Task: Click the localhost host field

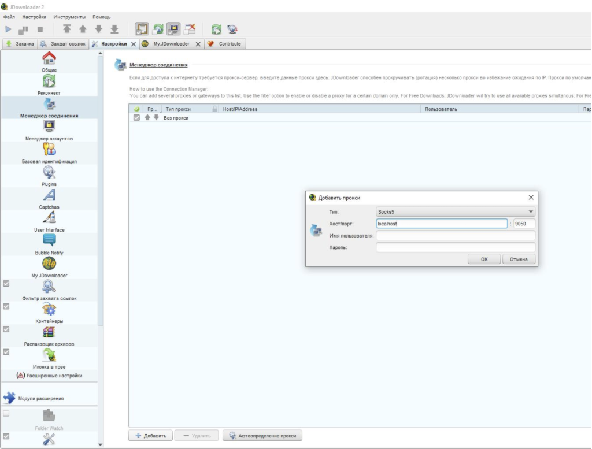Action: coord(442,224)
